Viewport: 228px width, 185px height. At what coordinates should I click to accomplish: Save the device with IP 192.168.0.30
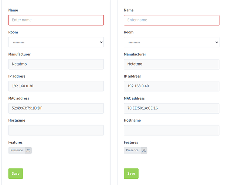[16, 174]
